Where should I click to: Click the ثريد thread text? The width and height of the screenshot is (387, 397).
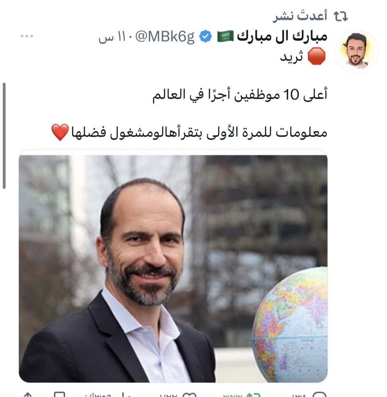click(x=291, y=57)
